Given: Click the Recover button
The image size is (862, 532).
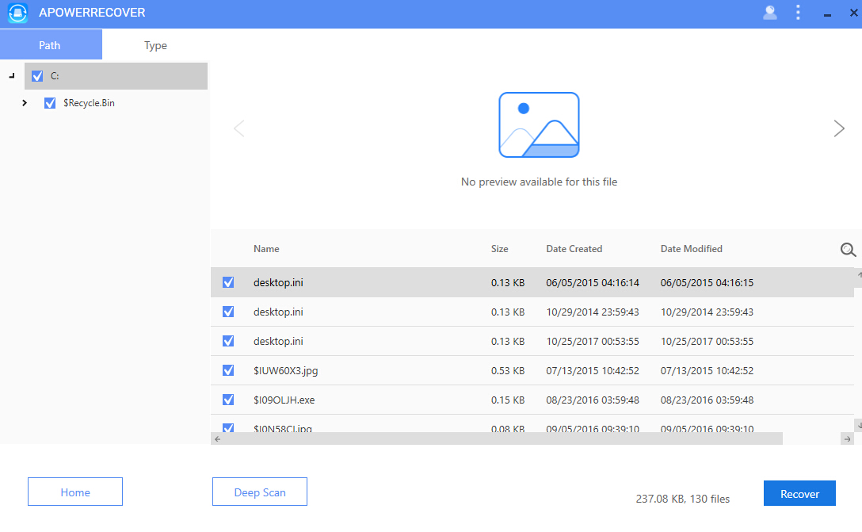Looking at the screenshot, I should 799,493.
